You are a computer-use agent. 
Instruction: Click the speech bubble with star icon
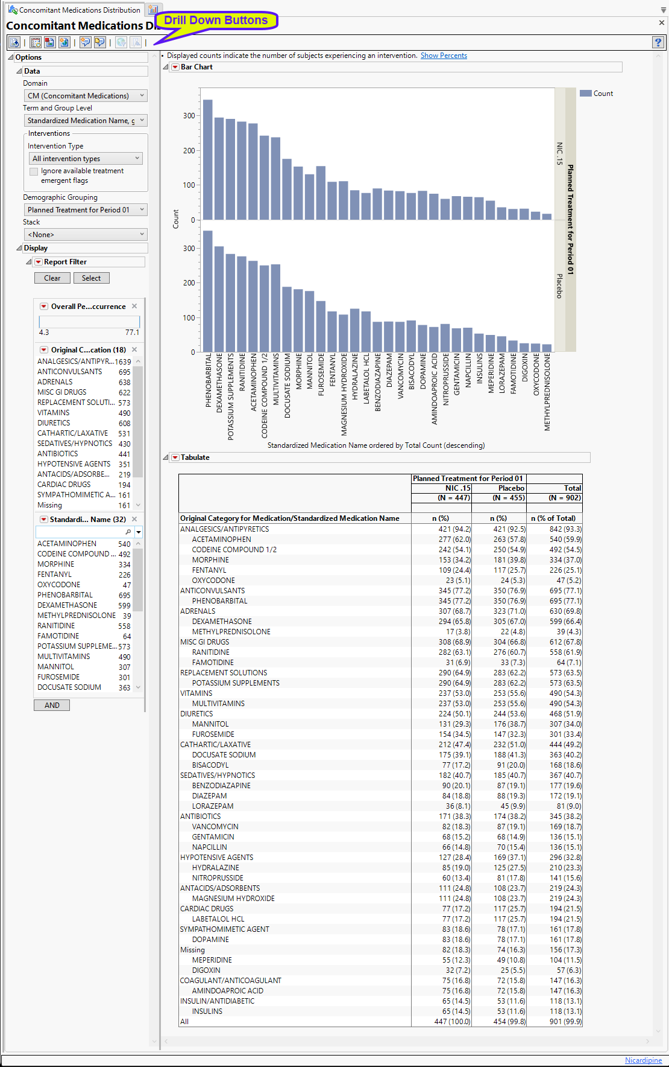(86, 42)
